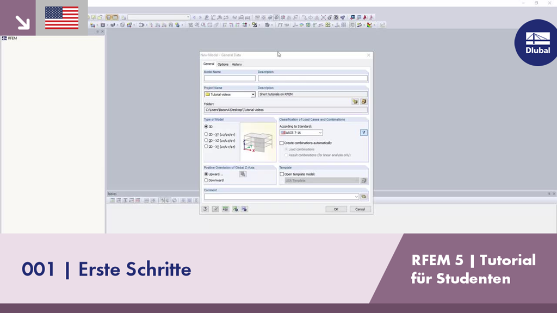Viewport: 557px width, 313px height.
Task: Enable Create combinations automatically
Action: coord(282,143)
